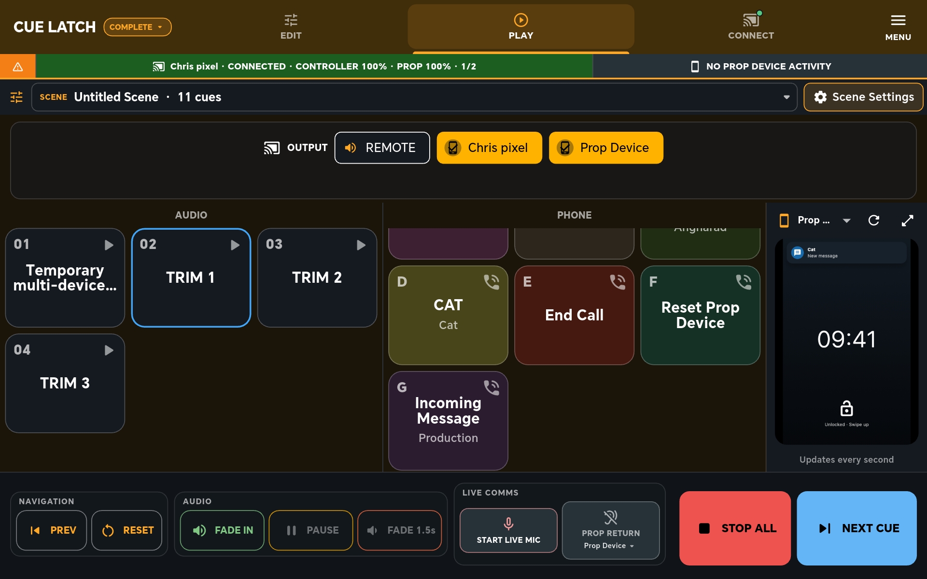Click the STOP ALL button
Screen dimensions: 927x579
pos(735,528)
